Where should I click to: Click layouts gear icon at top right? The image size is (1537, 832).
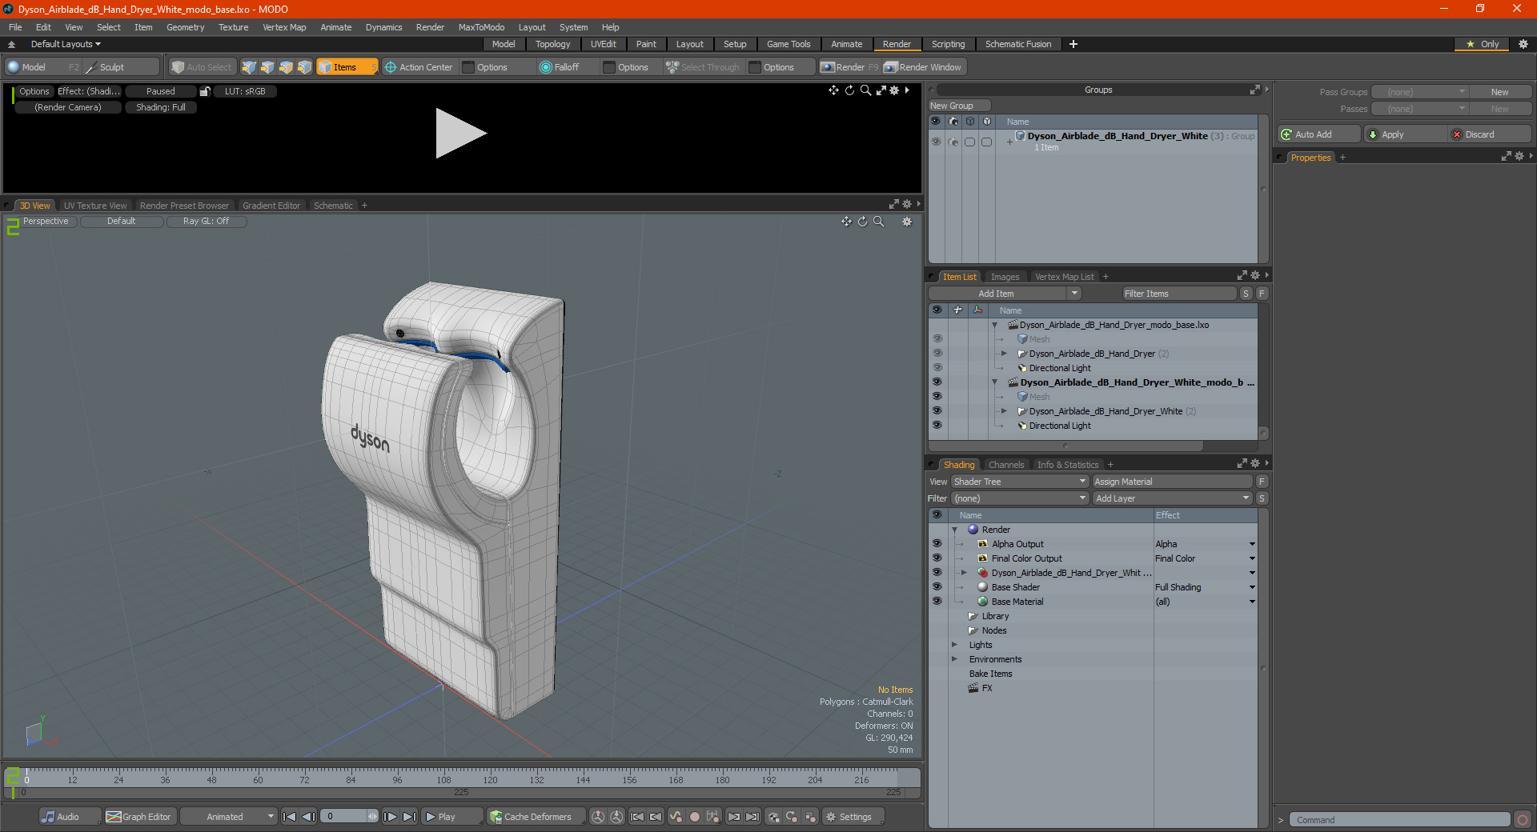click(x=1523, y=44)
